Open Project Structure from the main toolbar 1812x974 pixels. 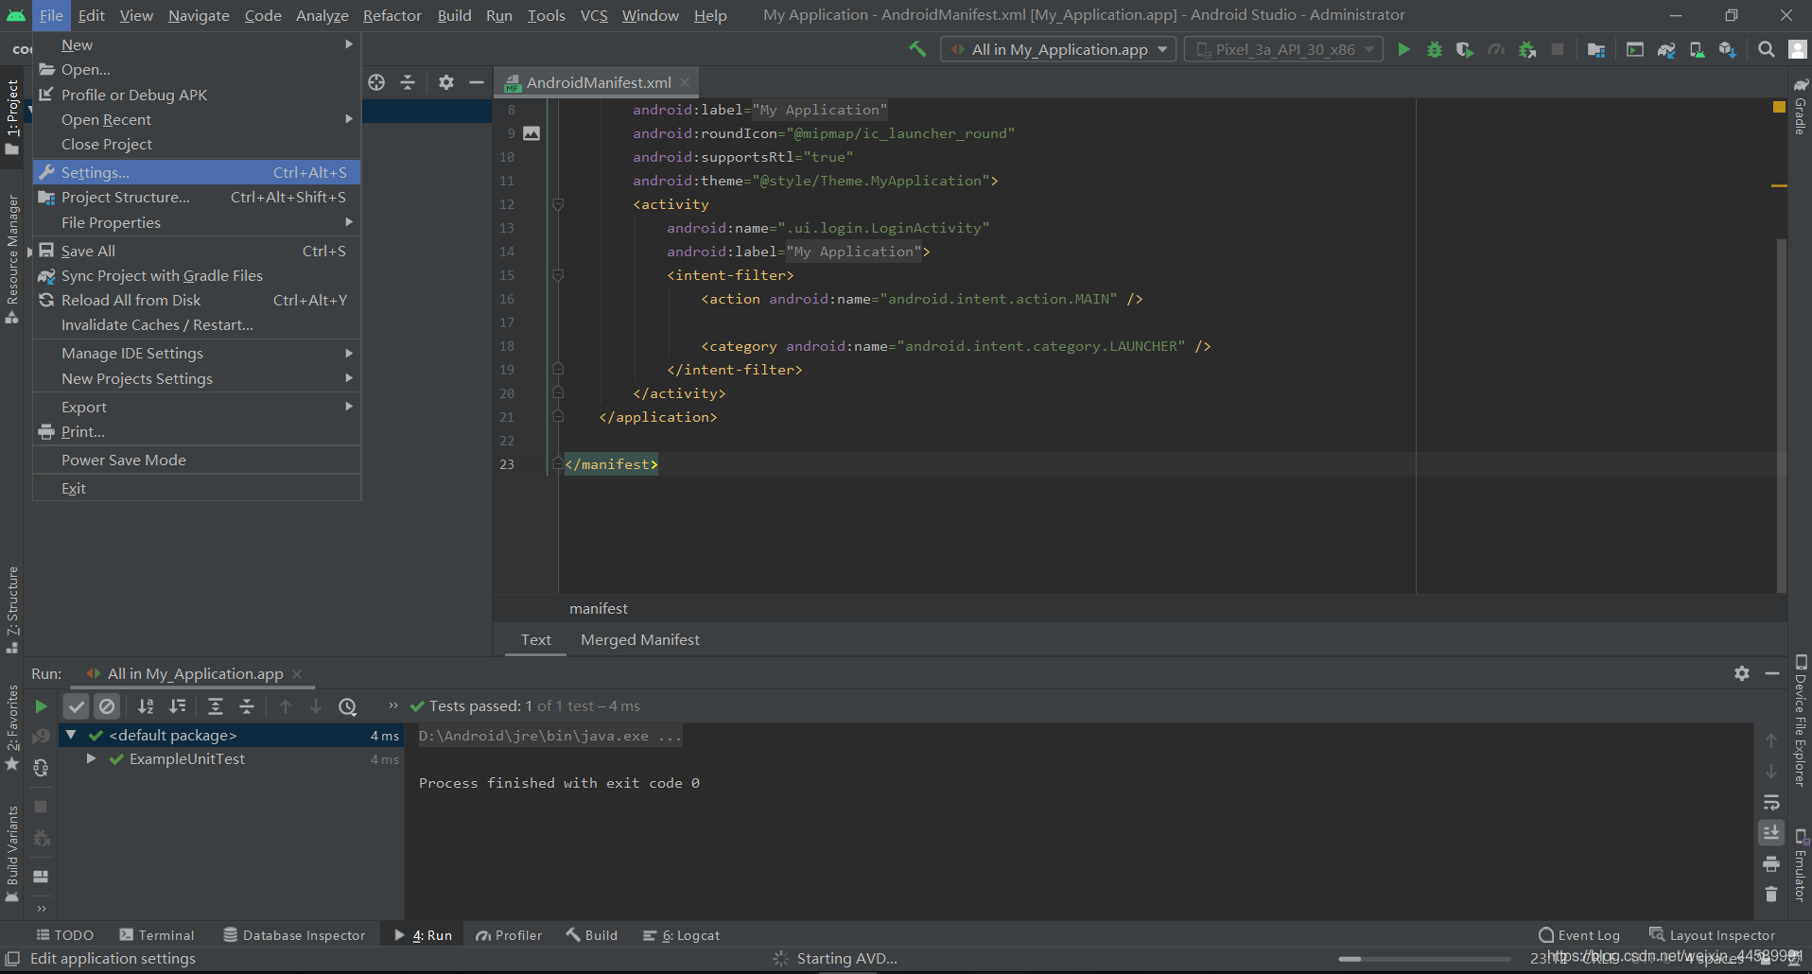(1596, 49)
